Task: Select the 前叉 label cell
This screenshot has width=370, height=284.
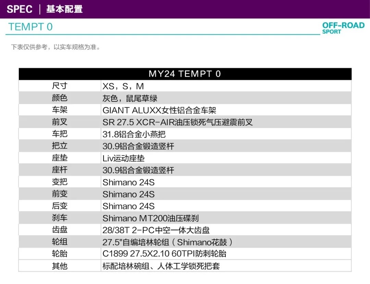Action: click(x=60, y=122)
